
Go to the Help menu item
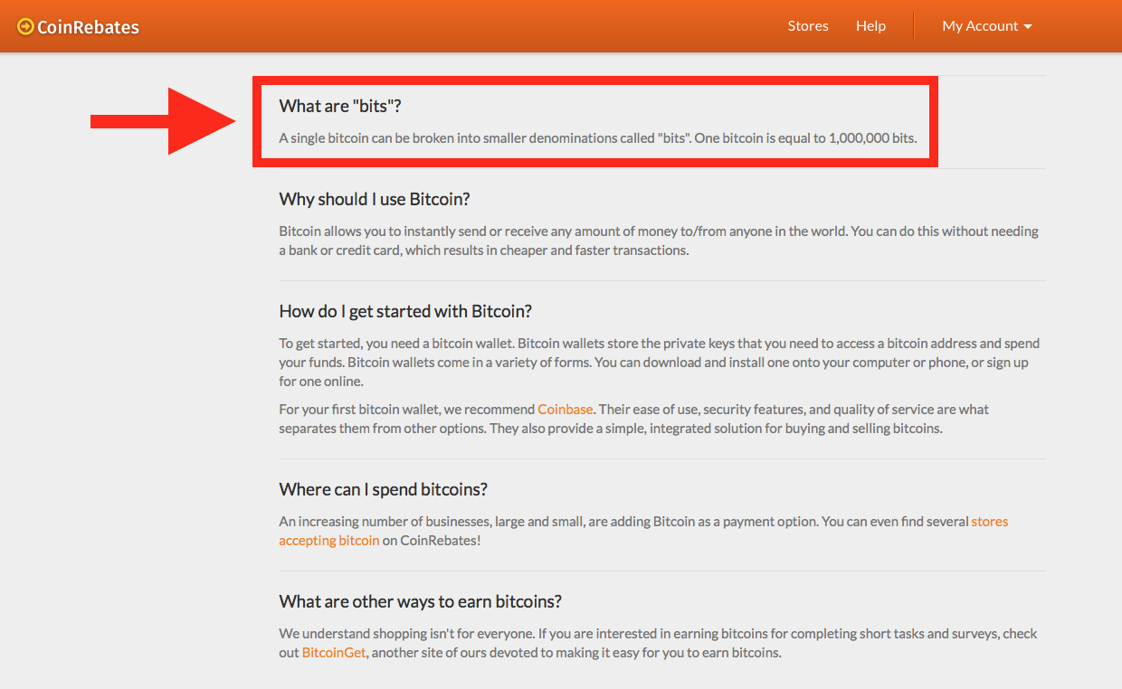click(870, 26)
